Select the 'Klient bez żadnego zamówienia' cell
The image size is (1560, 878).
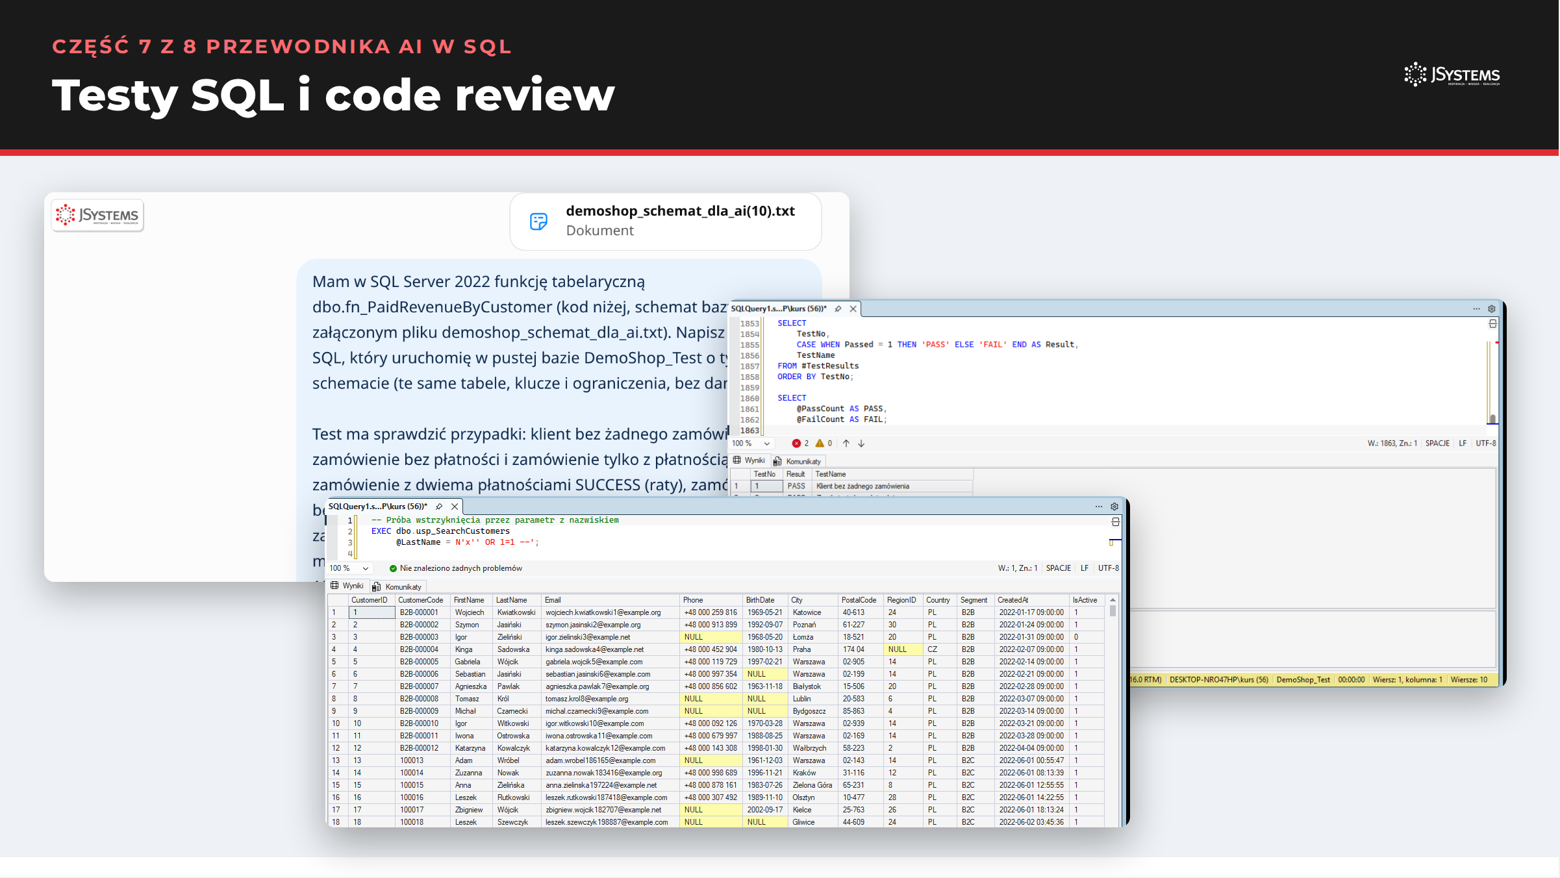pyautogui.click(x=892, y=486)
